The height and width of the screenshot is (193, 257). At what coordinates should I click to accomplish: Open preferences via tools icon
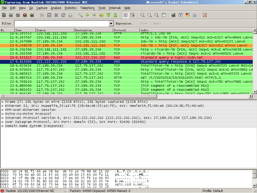click(x=195, y=15)
